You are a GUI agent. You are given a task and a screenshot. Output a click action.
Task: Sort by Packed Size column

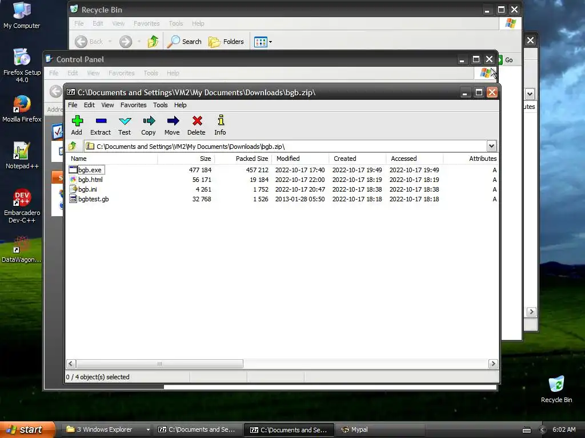[x=243, y=159]
